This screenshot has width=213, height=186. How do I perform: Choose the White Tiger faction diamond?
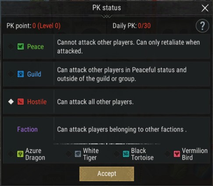pyautogui.click(x=69, y=154)
